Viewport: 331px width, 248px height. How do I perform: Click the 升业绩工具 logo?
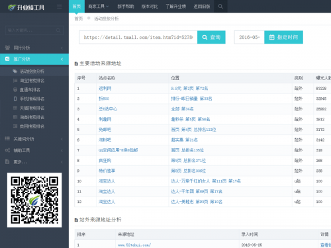coord(26,7)
